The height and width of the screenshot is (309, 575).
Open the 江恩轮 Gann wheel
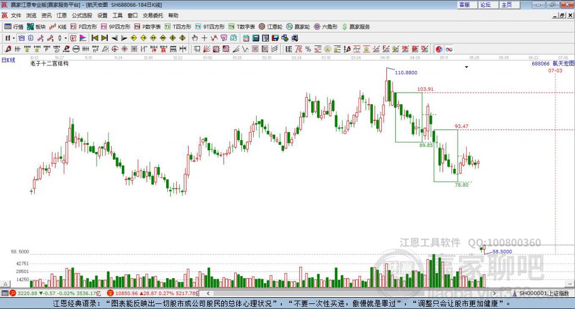tap(271, 27)
